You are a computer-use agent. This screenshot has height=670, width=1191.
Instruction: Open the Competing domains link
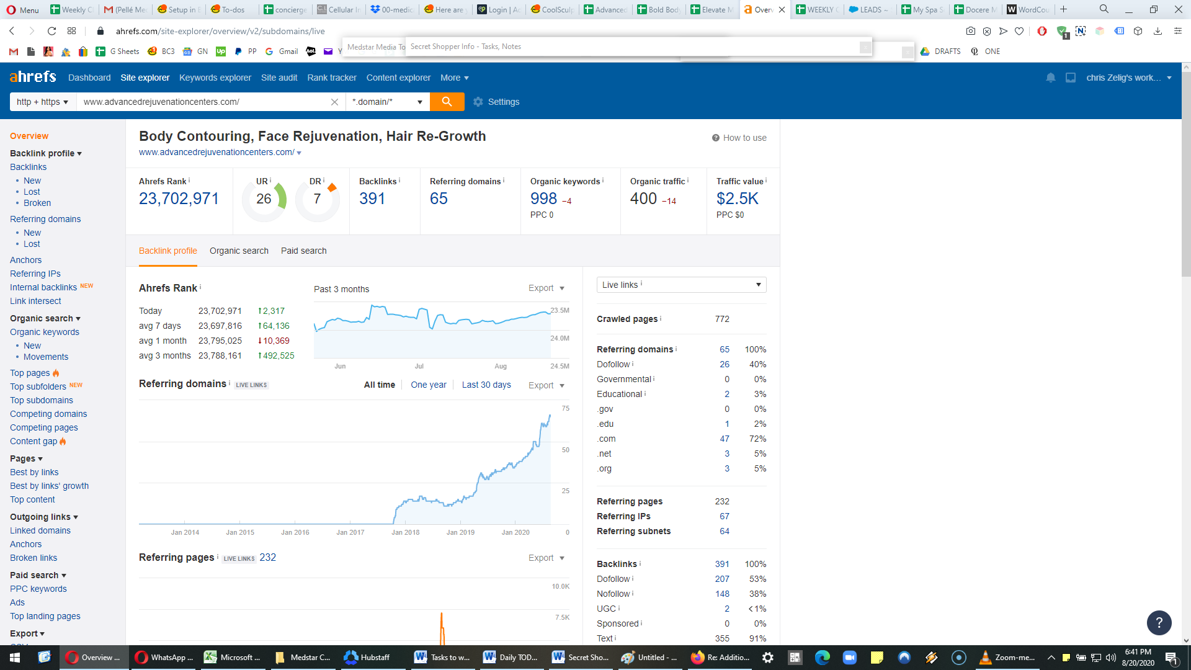[48, 414]
